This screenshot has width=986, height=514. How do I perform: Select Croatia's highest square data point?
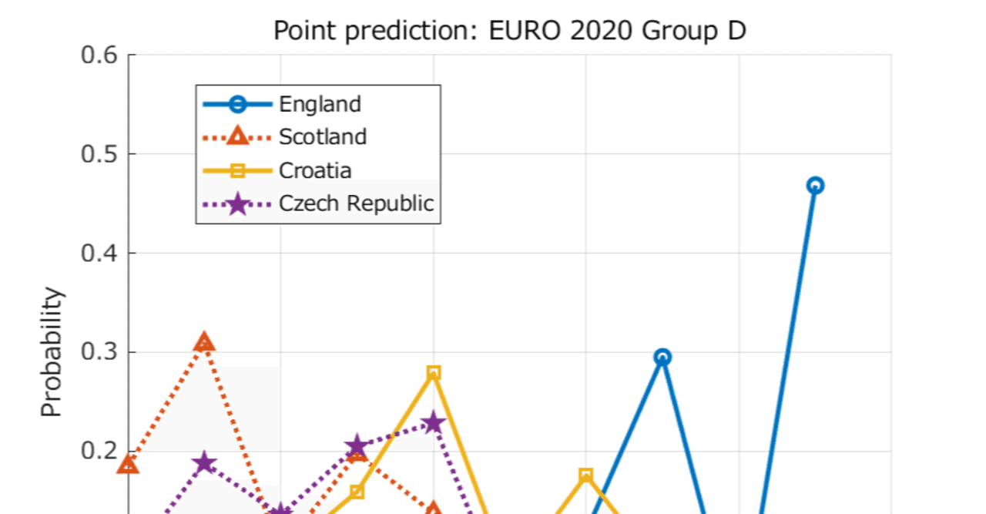(x=433, y=373)
